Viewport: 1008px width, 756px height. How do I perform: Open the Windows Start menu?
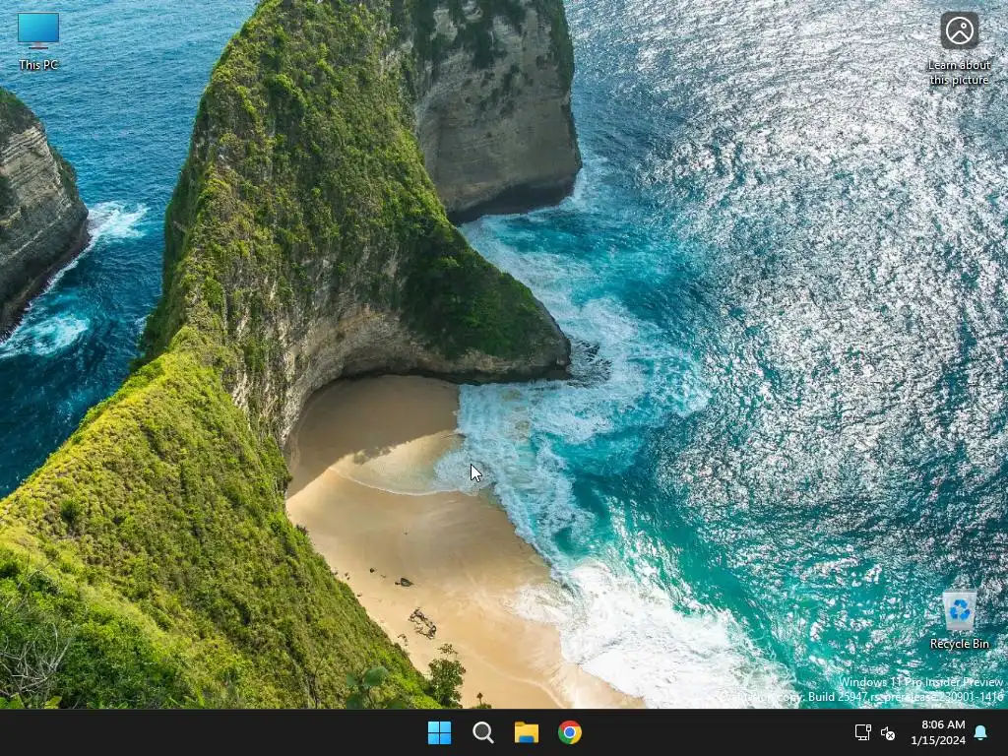click(440, 732)
